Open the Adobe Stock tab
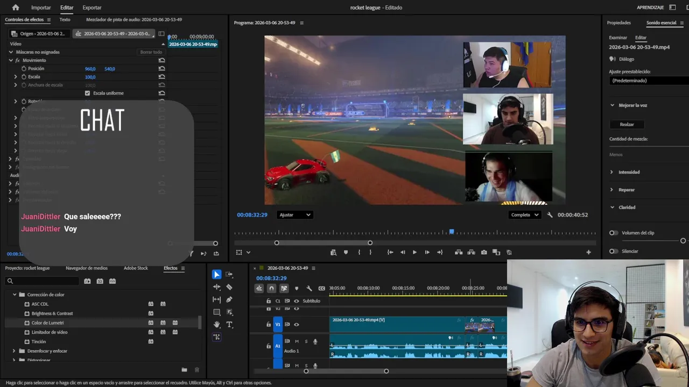 click(136, 268)
